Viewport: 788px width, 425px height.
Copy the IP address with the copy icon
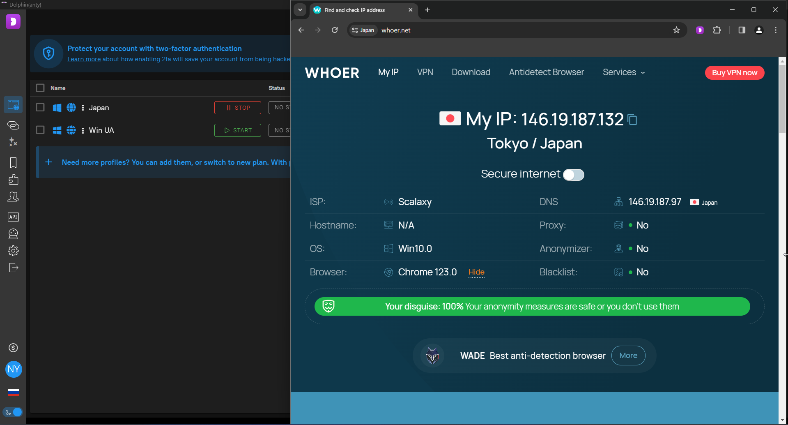632,120
